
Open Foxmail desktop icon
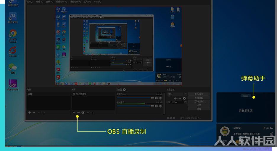13,52
